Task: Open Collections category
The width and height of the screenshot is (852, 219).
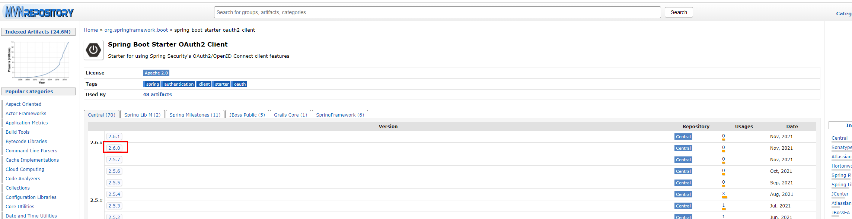Action: (18, 188)
